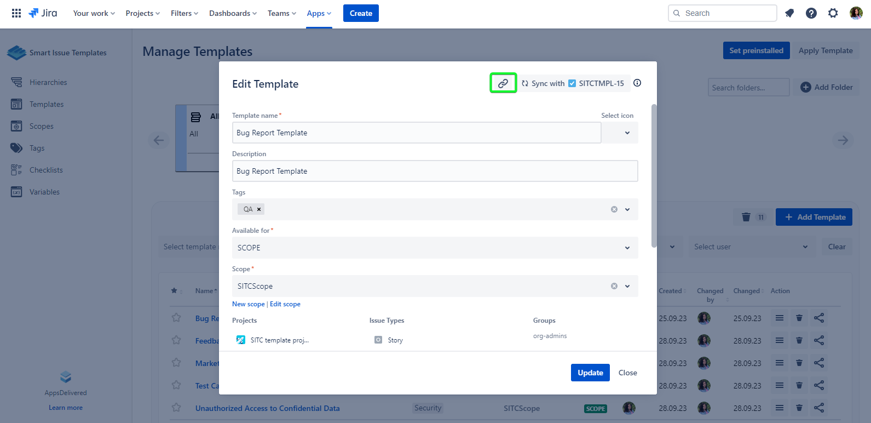Viewport: 871px width, 423px height.
Task: Click the info icon beside SITCTMPL-15
Action: click(x=637, y=83)
